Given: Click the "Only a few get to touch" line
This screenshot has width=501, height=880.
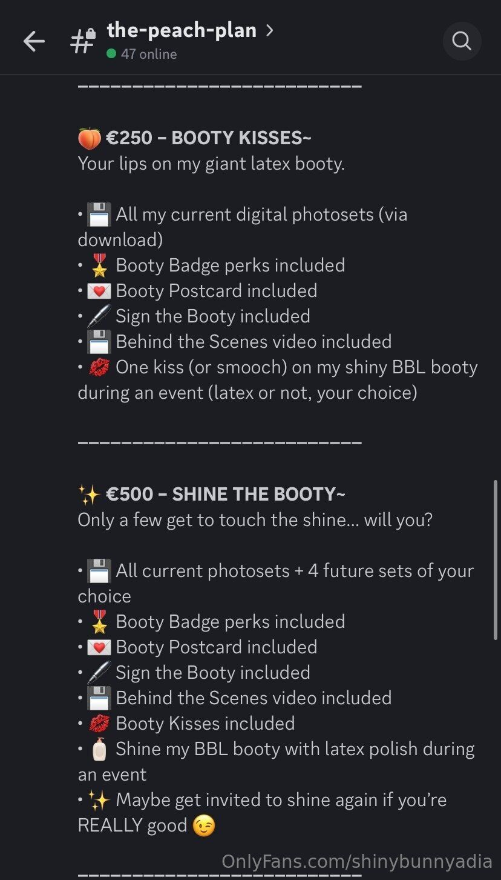Looking at the screenshot, I should coord(255,520).
